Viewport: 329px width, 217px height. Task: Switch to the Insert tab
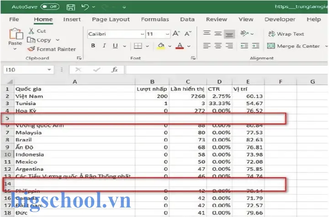pos(72,20)
